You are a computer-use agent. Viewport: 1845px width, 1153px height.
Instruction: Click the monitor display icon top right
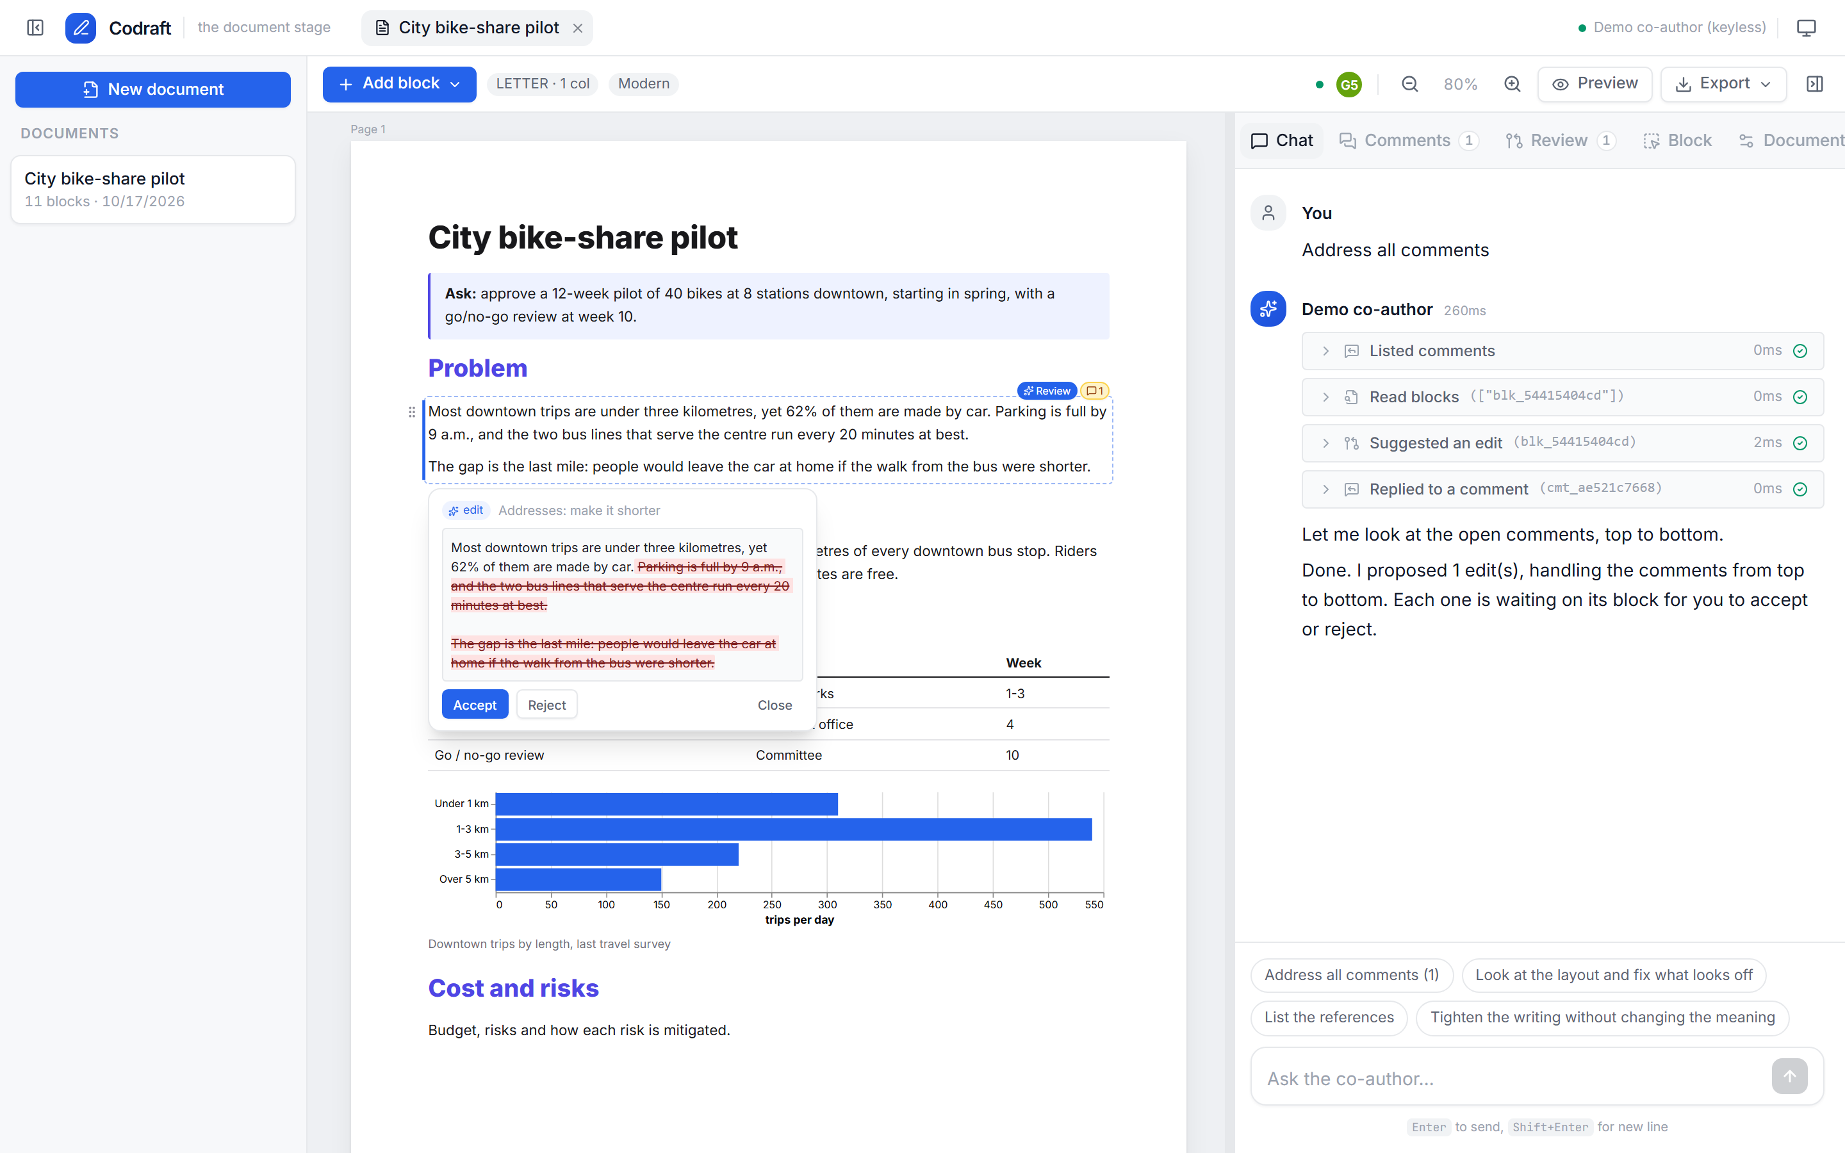coord(1806,28)
